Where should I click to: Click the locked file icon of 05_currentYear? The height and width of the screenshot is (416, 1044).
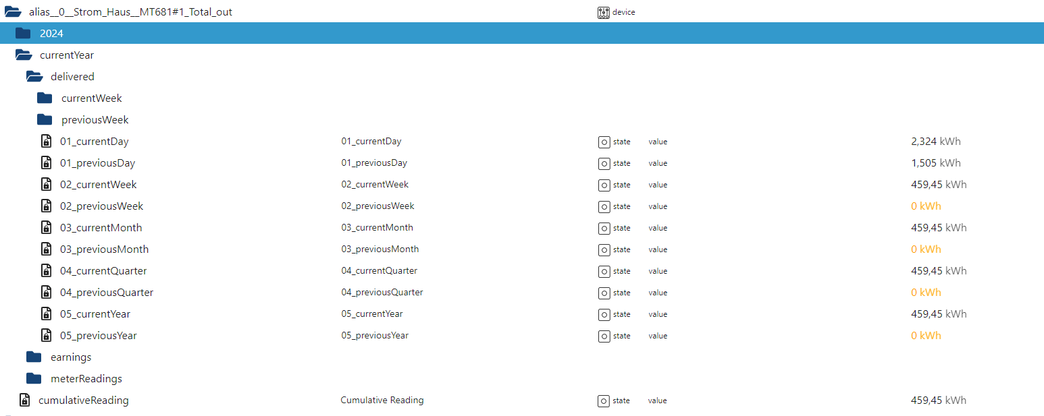[46, 314]
